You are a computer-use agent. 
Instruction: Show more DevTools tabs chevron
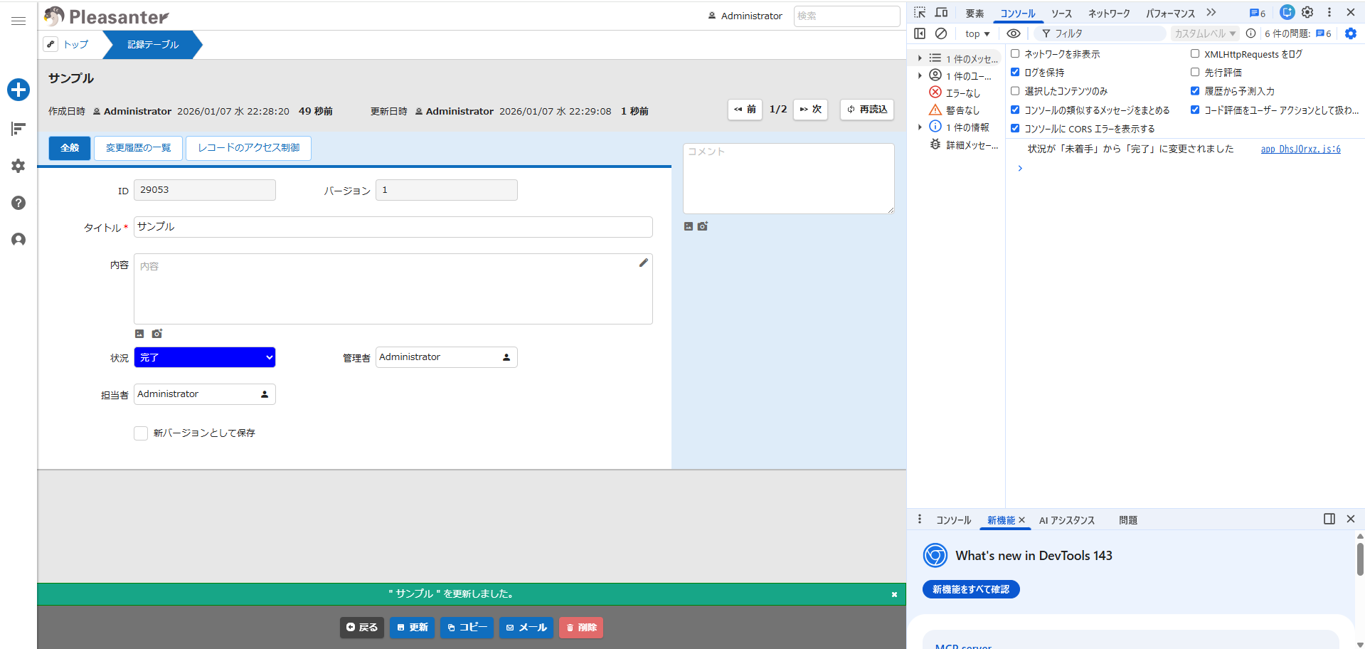pyautogui.click(x=1211, y=13)
